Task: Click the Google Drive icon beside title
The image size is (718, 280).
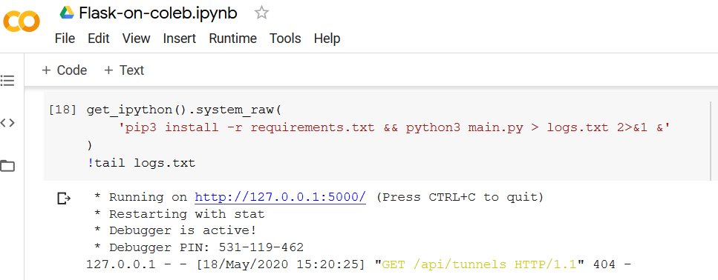Action: pyautogui.click(x=67, y=13)
